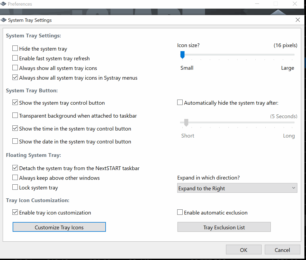Uncheck Detach system tray from NextSTART taskbar
Screen dimensions: 306x260
(15, 168)
